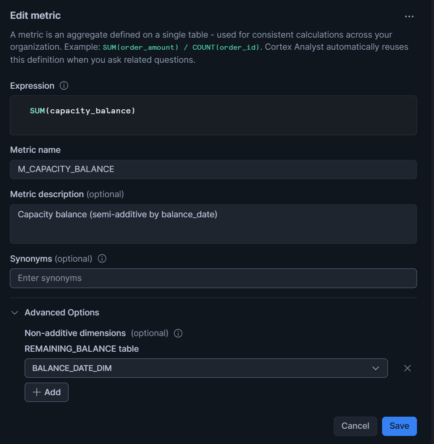Click the Edit metric heading

[35, 16]
